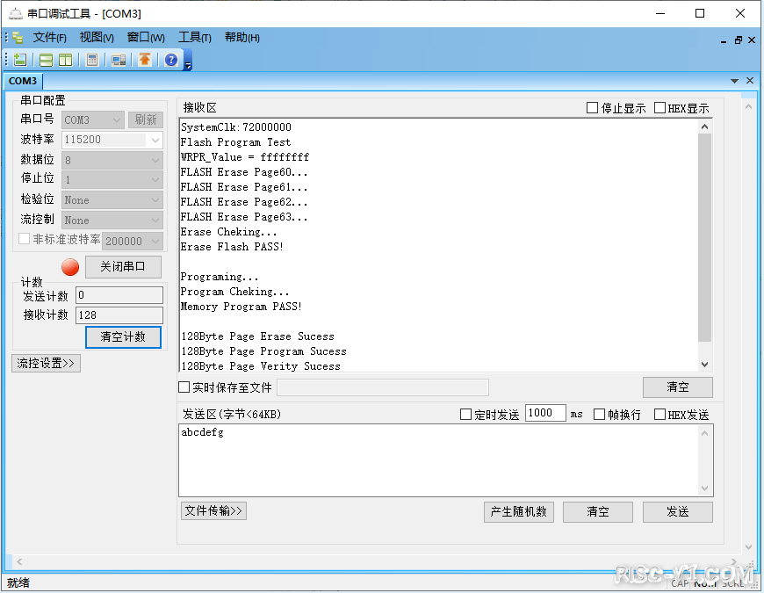The image size is (764, 593).
Task: Select the COM3 tab
Action: pos(23,81)
